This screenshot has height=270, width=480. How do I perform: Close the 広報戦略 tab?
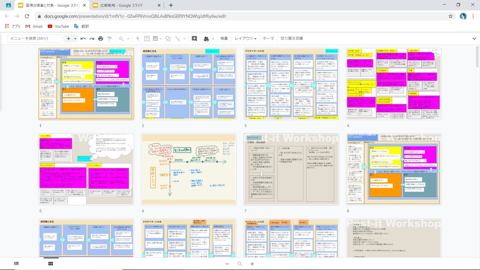[159, 5]
